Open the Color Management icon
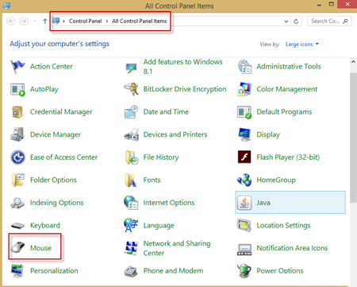The height and width of the screenshot is (287, 357). point(244,89)
